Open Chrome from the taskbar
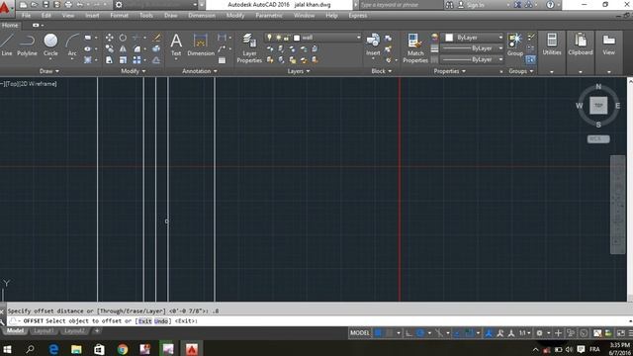The height and width of the screenshot is (356, 633). coord(123,349)
